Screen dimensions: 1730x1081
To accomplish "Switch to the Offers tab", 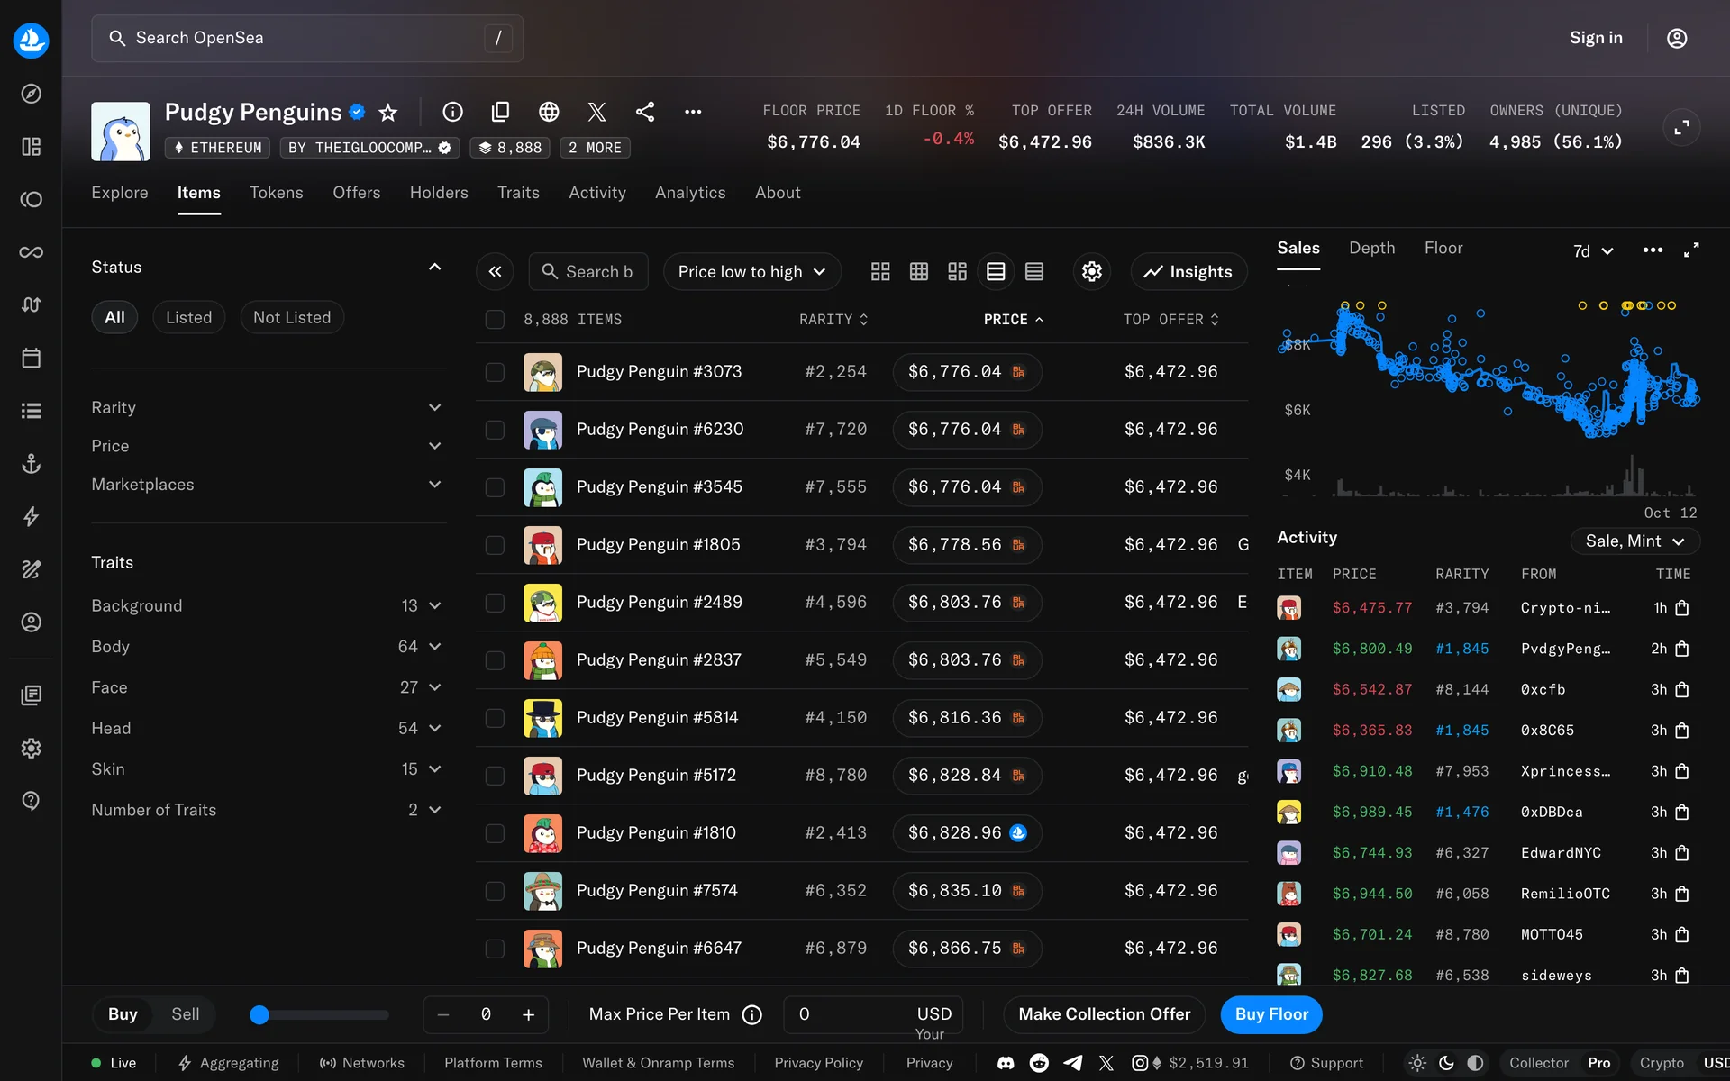I will 356,193.
